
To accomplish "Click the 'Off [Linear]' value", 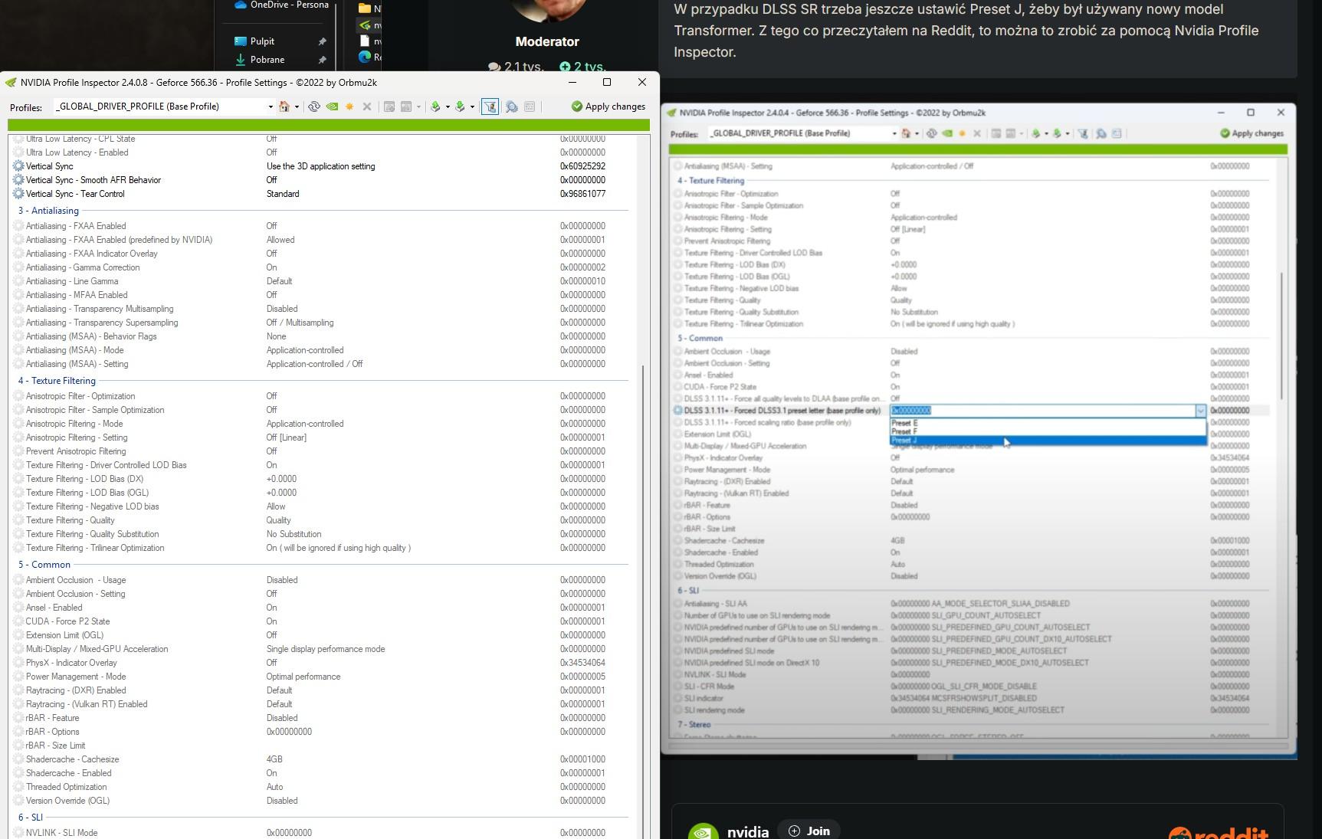I will [x=286, y=438].
